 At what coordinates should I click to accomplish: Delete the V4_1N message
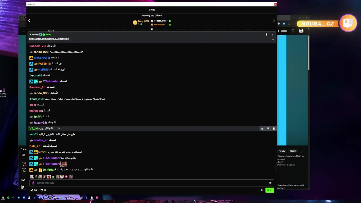(274, 129)
